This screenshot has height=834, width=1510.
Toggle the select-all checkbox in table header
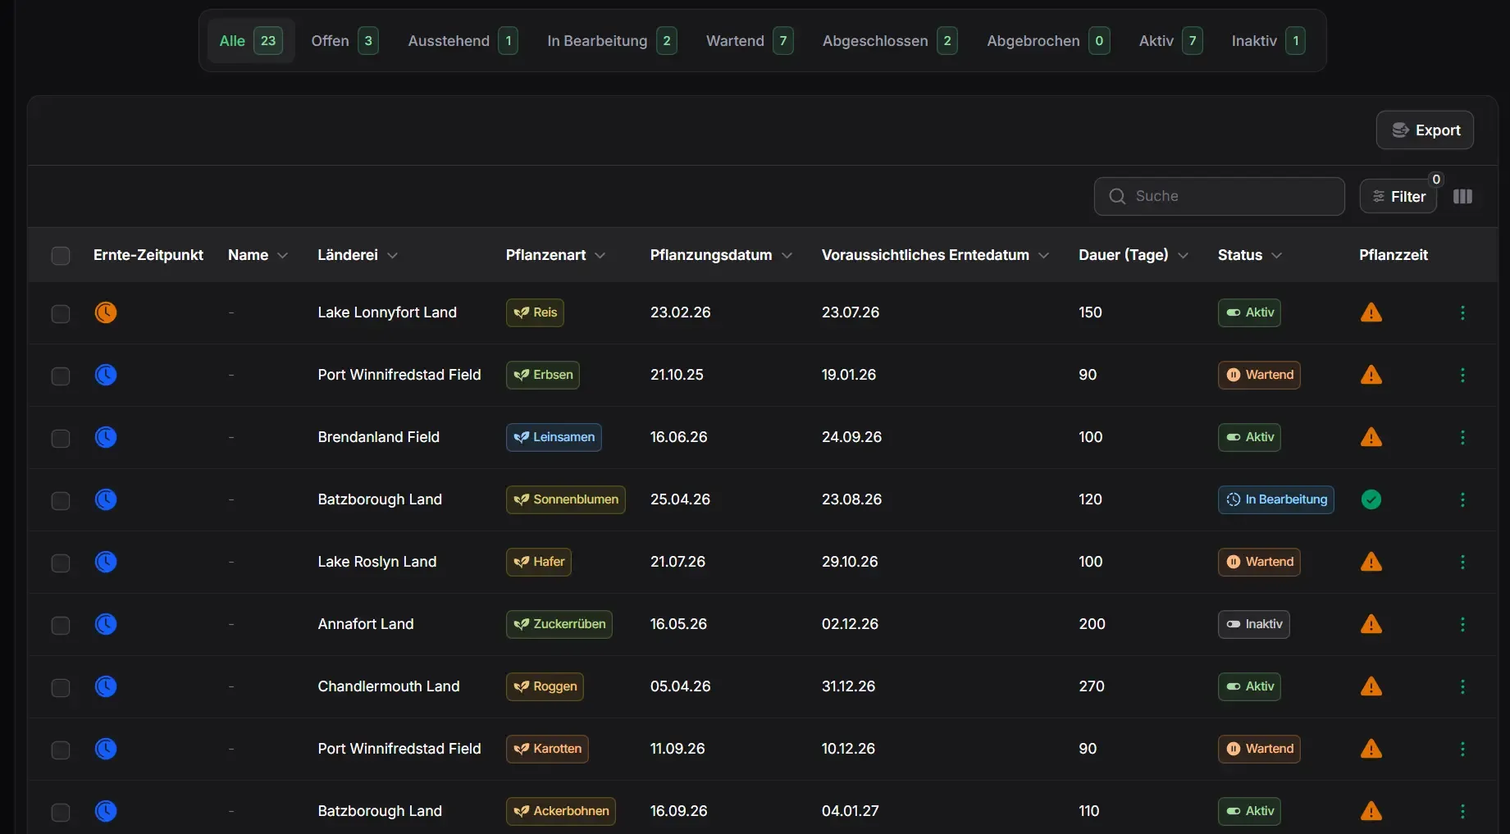pyautogui.click(x=61, y=256)
